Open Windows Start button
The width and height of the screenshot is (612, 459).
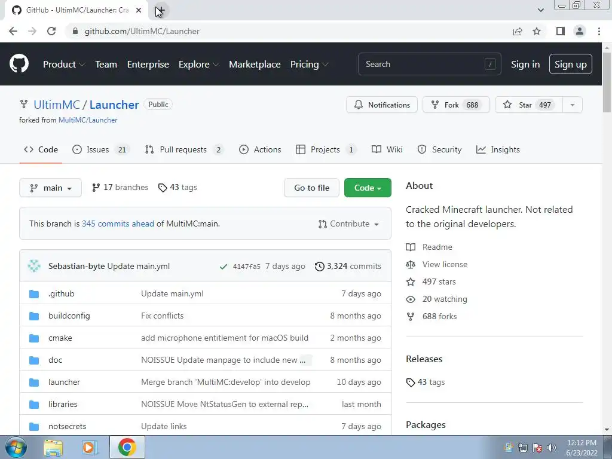coord(15,447)
